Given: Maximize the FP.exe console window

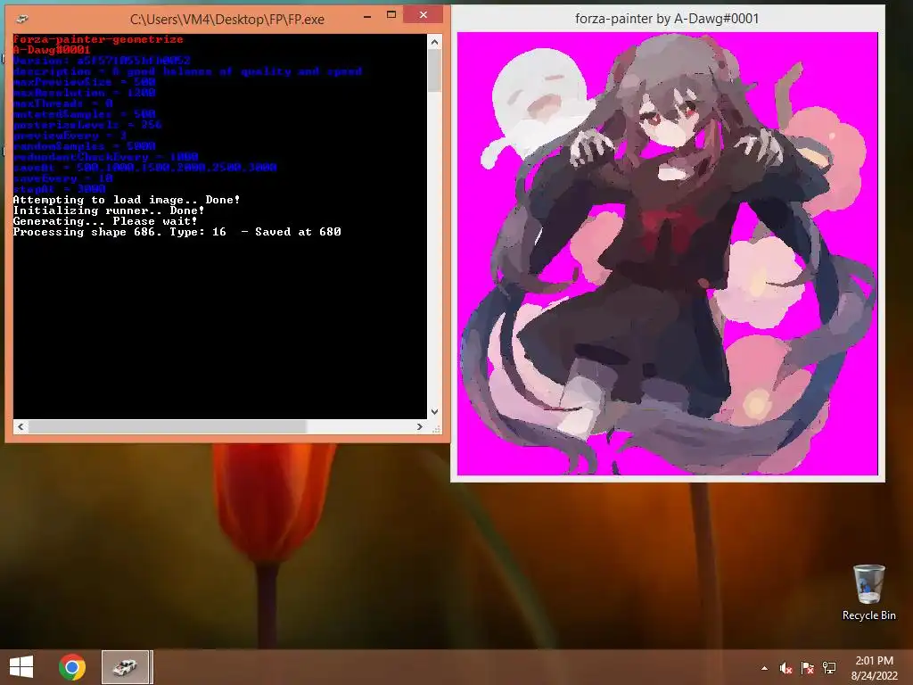Looking at the screenshot, I should 391,15.
